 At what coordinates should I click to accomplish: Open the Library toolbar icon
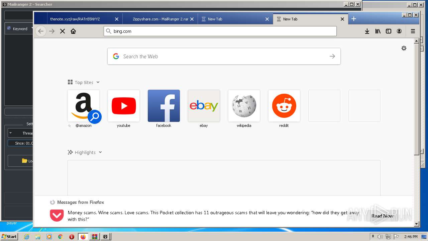(378, 31)
